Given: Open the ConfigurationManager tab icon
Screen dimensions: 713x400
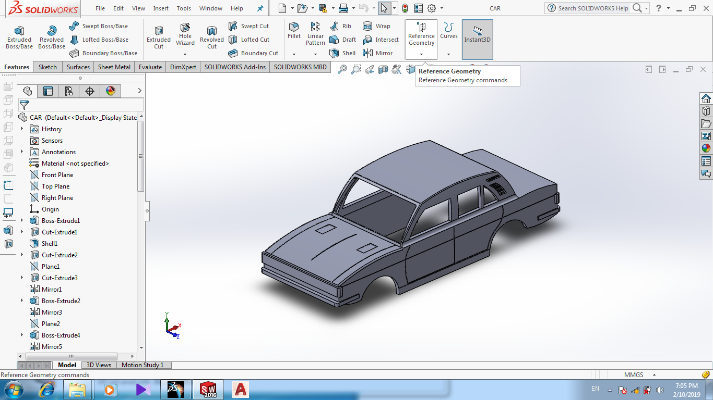Looking at the screenshot, I should [68, 91].
